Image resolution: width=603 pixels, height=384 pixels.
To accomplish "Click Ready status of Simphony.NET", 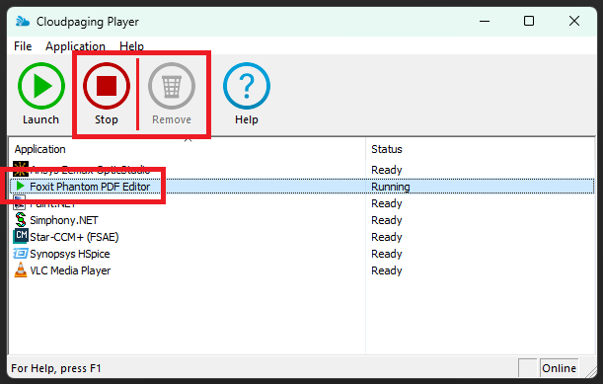I will [387, 220].
